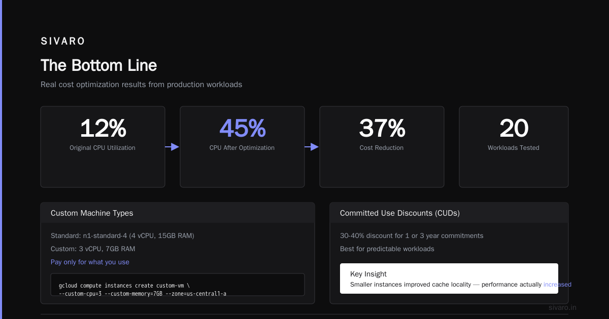Viewport: 609px width, 319px height.
Task: Click the '30-40% discount' commitment text
Action: click(x=412, y=236)
